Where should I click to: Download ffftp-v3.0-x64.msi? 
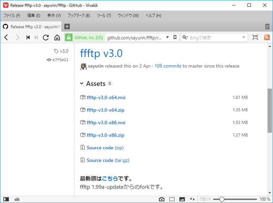pos(106,97)
